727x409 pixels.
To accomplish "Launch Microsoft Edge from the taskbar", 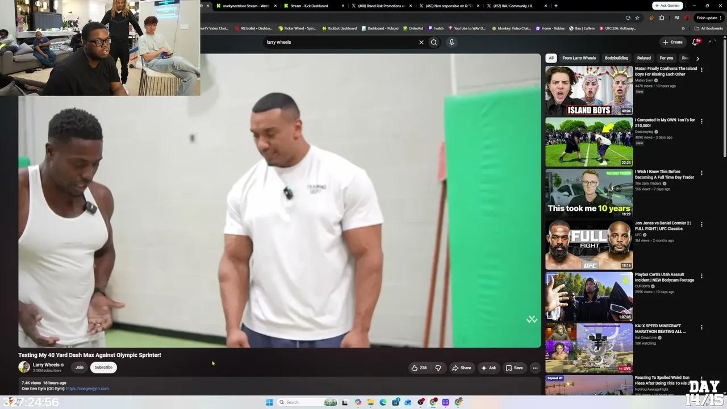I will 383,402.
